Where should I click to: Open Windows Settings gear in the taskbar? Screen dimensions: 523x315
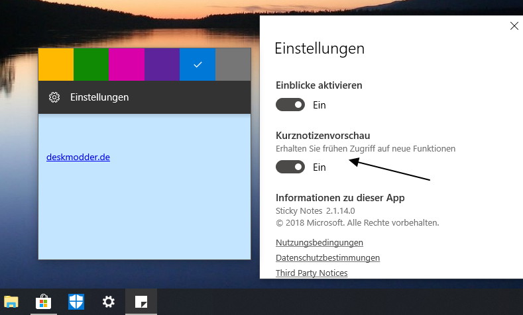click(109, 302)
